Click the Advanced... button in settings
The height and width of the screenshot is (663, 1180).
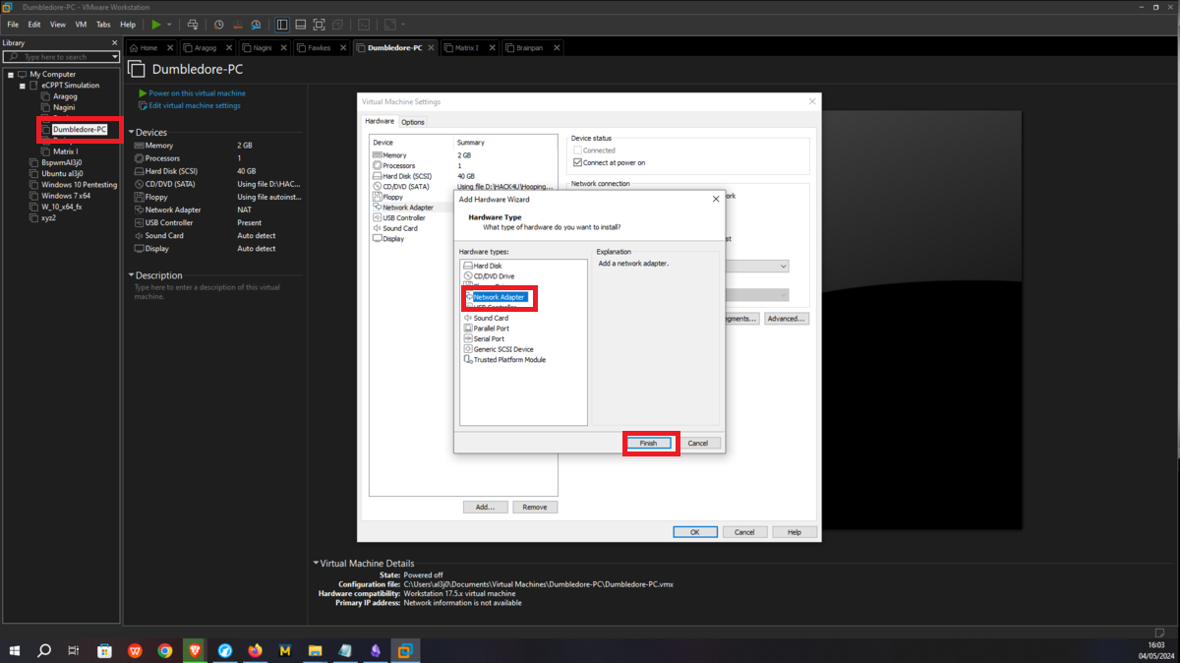point(787,319)
